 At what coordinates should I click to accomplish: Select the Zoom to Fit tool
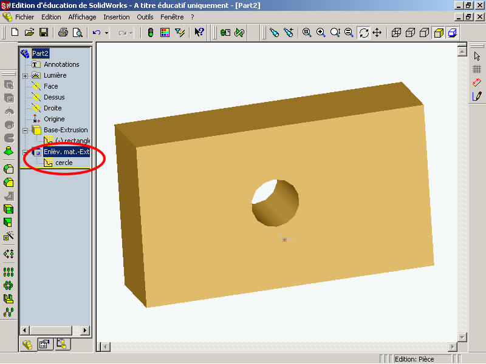click(x=307, y=32)
